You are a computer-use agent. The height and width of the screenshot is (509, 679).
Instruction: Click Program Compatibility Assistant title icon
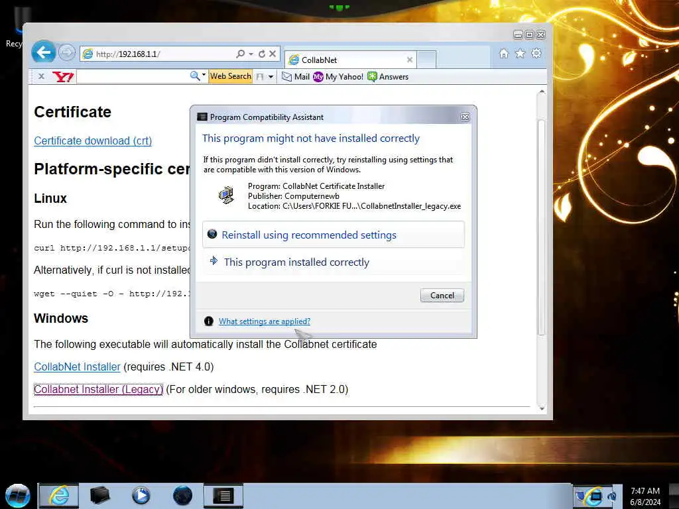coord(202,117)
